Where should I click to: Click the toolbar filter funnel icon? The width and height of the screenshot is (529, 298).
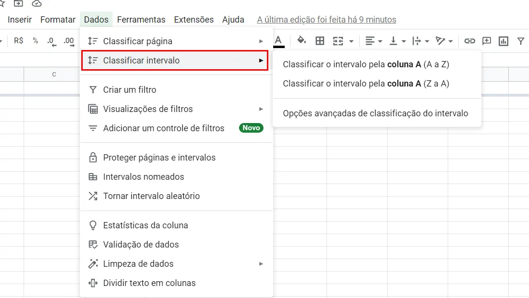(520, 41)
